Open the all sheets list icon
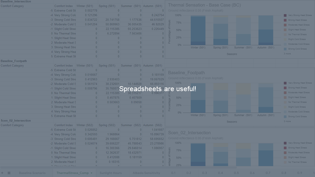Viewport: 315px width, 177px height. point(9,173)
